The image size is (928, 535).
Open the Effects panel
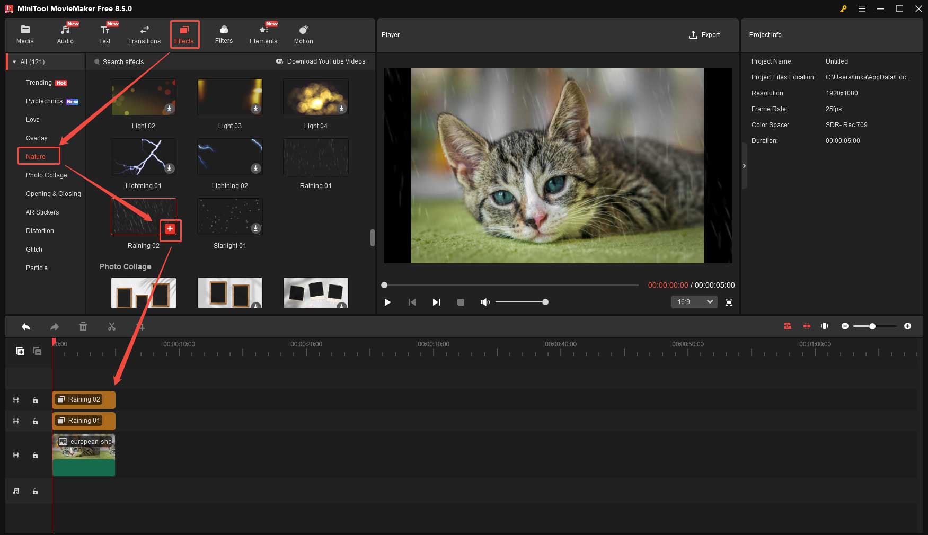tap(184, 34)
